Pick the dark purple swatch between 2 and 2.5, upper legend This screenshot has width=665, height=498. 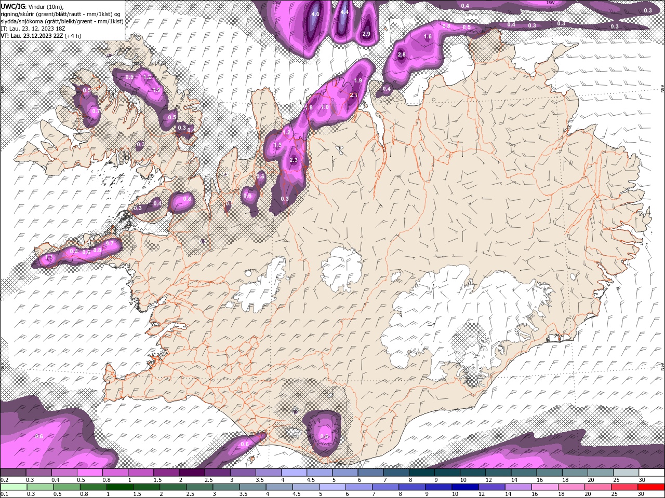pyautogui.click(x=192, y=473)
